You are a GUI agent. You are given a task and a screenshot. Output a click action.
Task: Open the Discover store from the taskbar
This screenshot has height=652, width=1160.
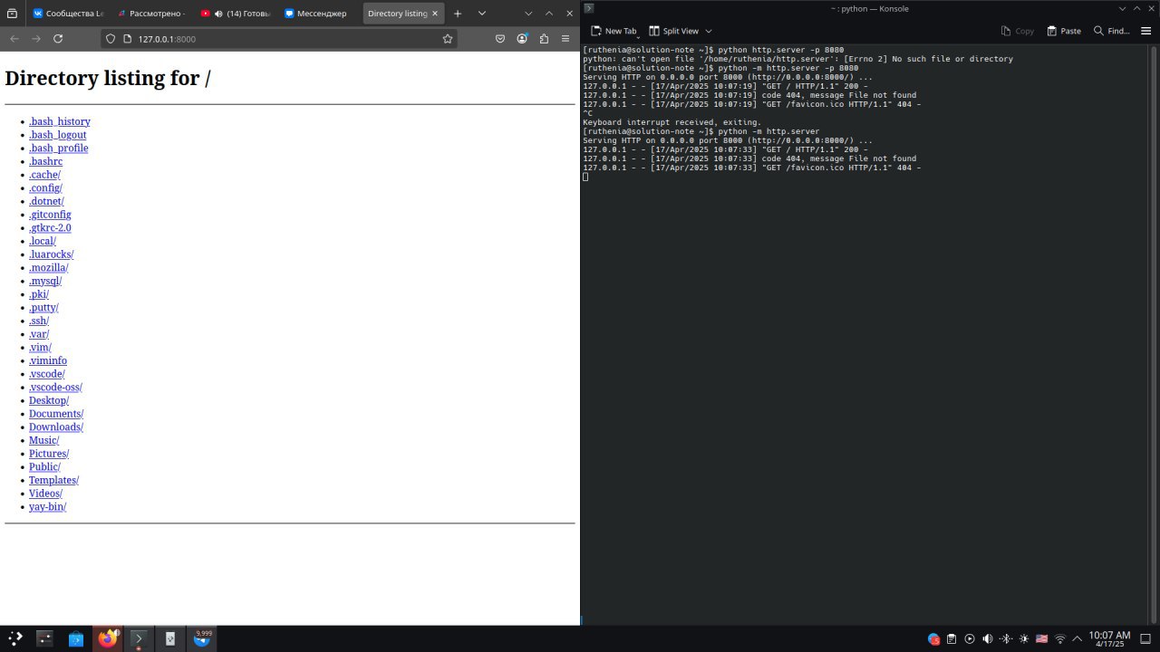(x=76, y=638)
